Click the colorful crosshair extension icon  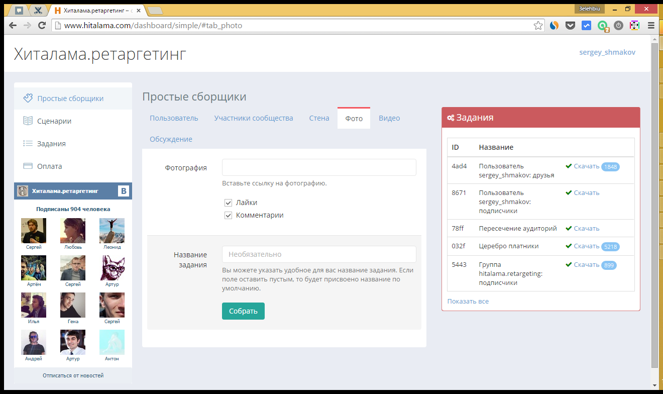(x=634, y=25)
